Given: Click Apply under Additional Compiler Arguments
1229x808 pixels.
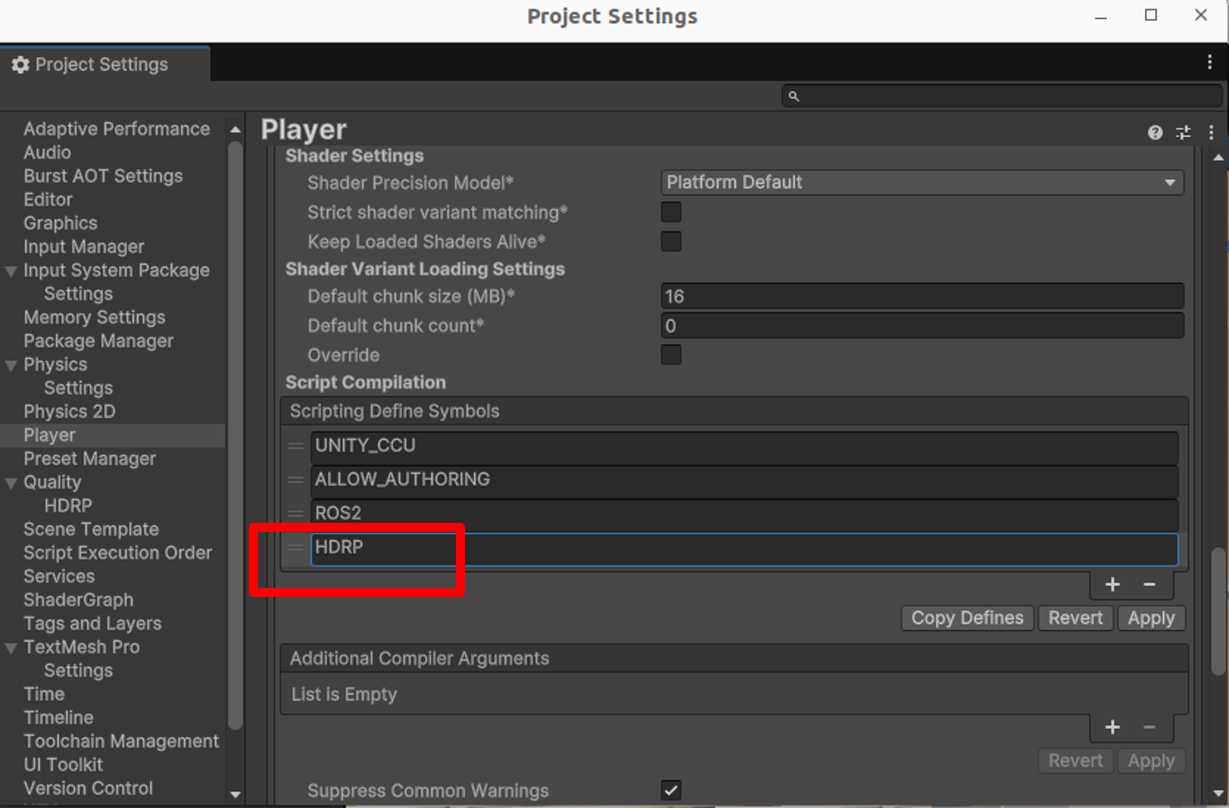Looking at the screenshot, I should (1151, 760).
